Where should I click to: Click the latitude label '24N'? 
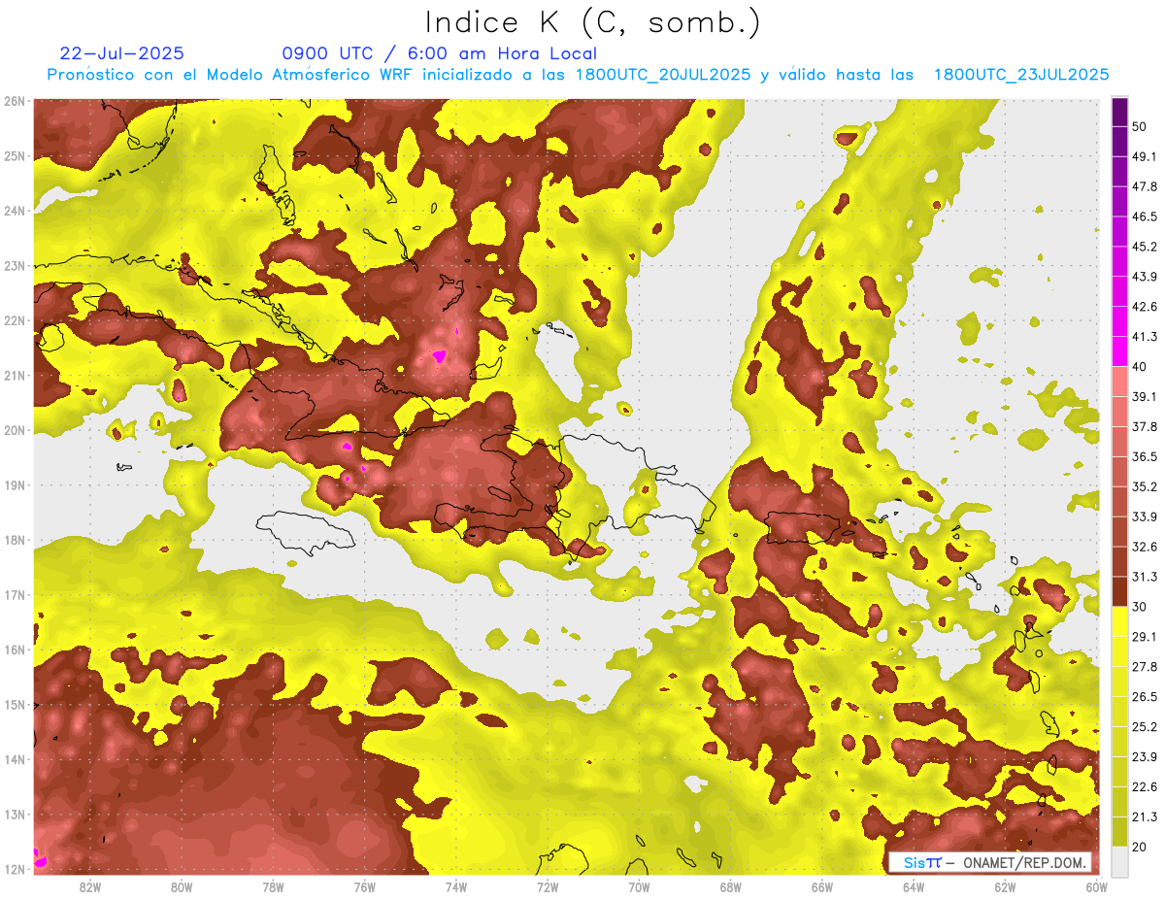[x=15, y=211]
